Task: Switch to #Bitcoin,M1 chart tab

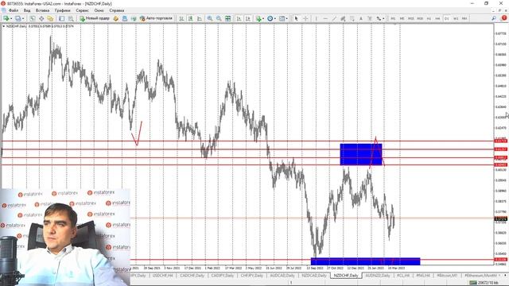Action: click(x=447, y=276)
